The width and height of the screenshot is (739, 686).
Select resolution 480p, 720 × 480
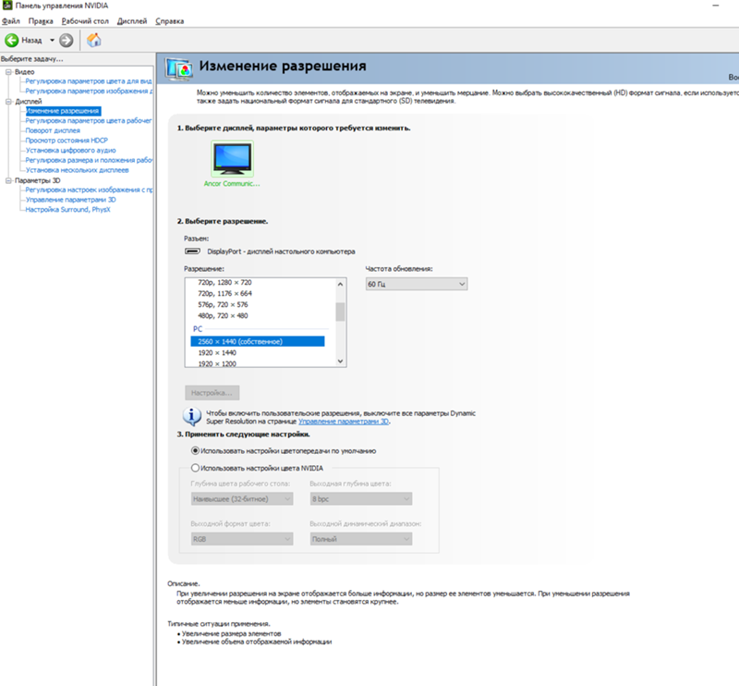click(x=223, y=316)
